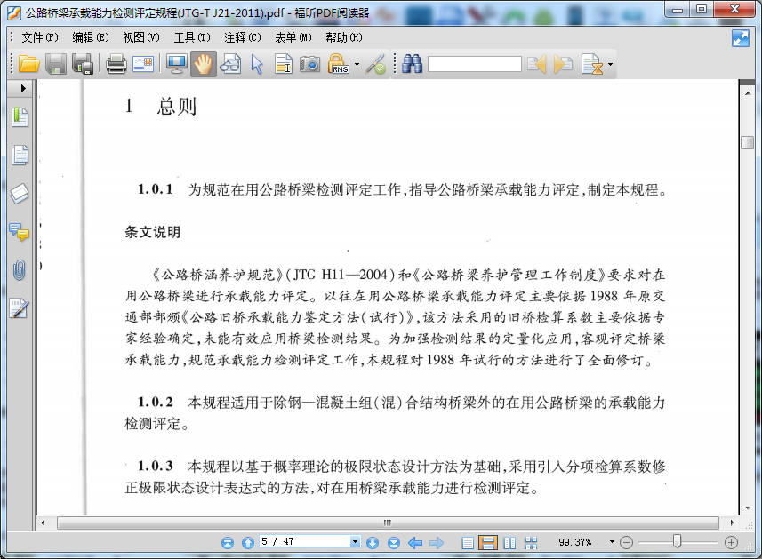762x559 pixels.
Task: Open the search options dropdown arrow
Action: click(610, 64)
